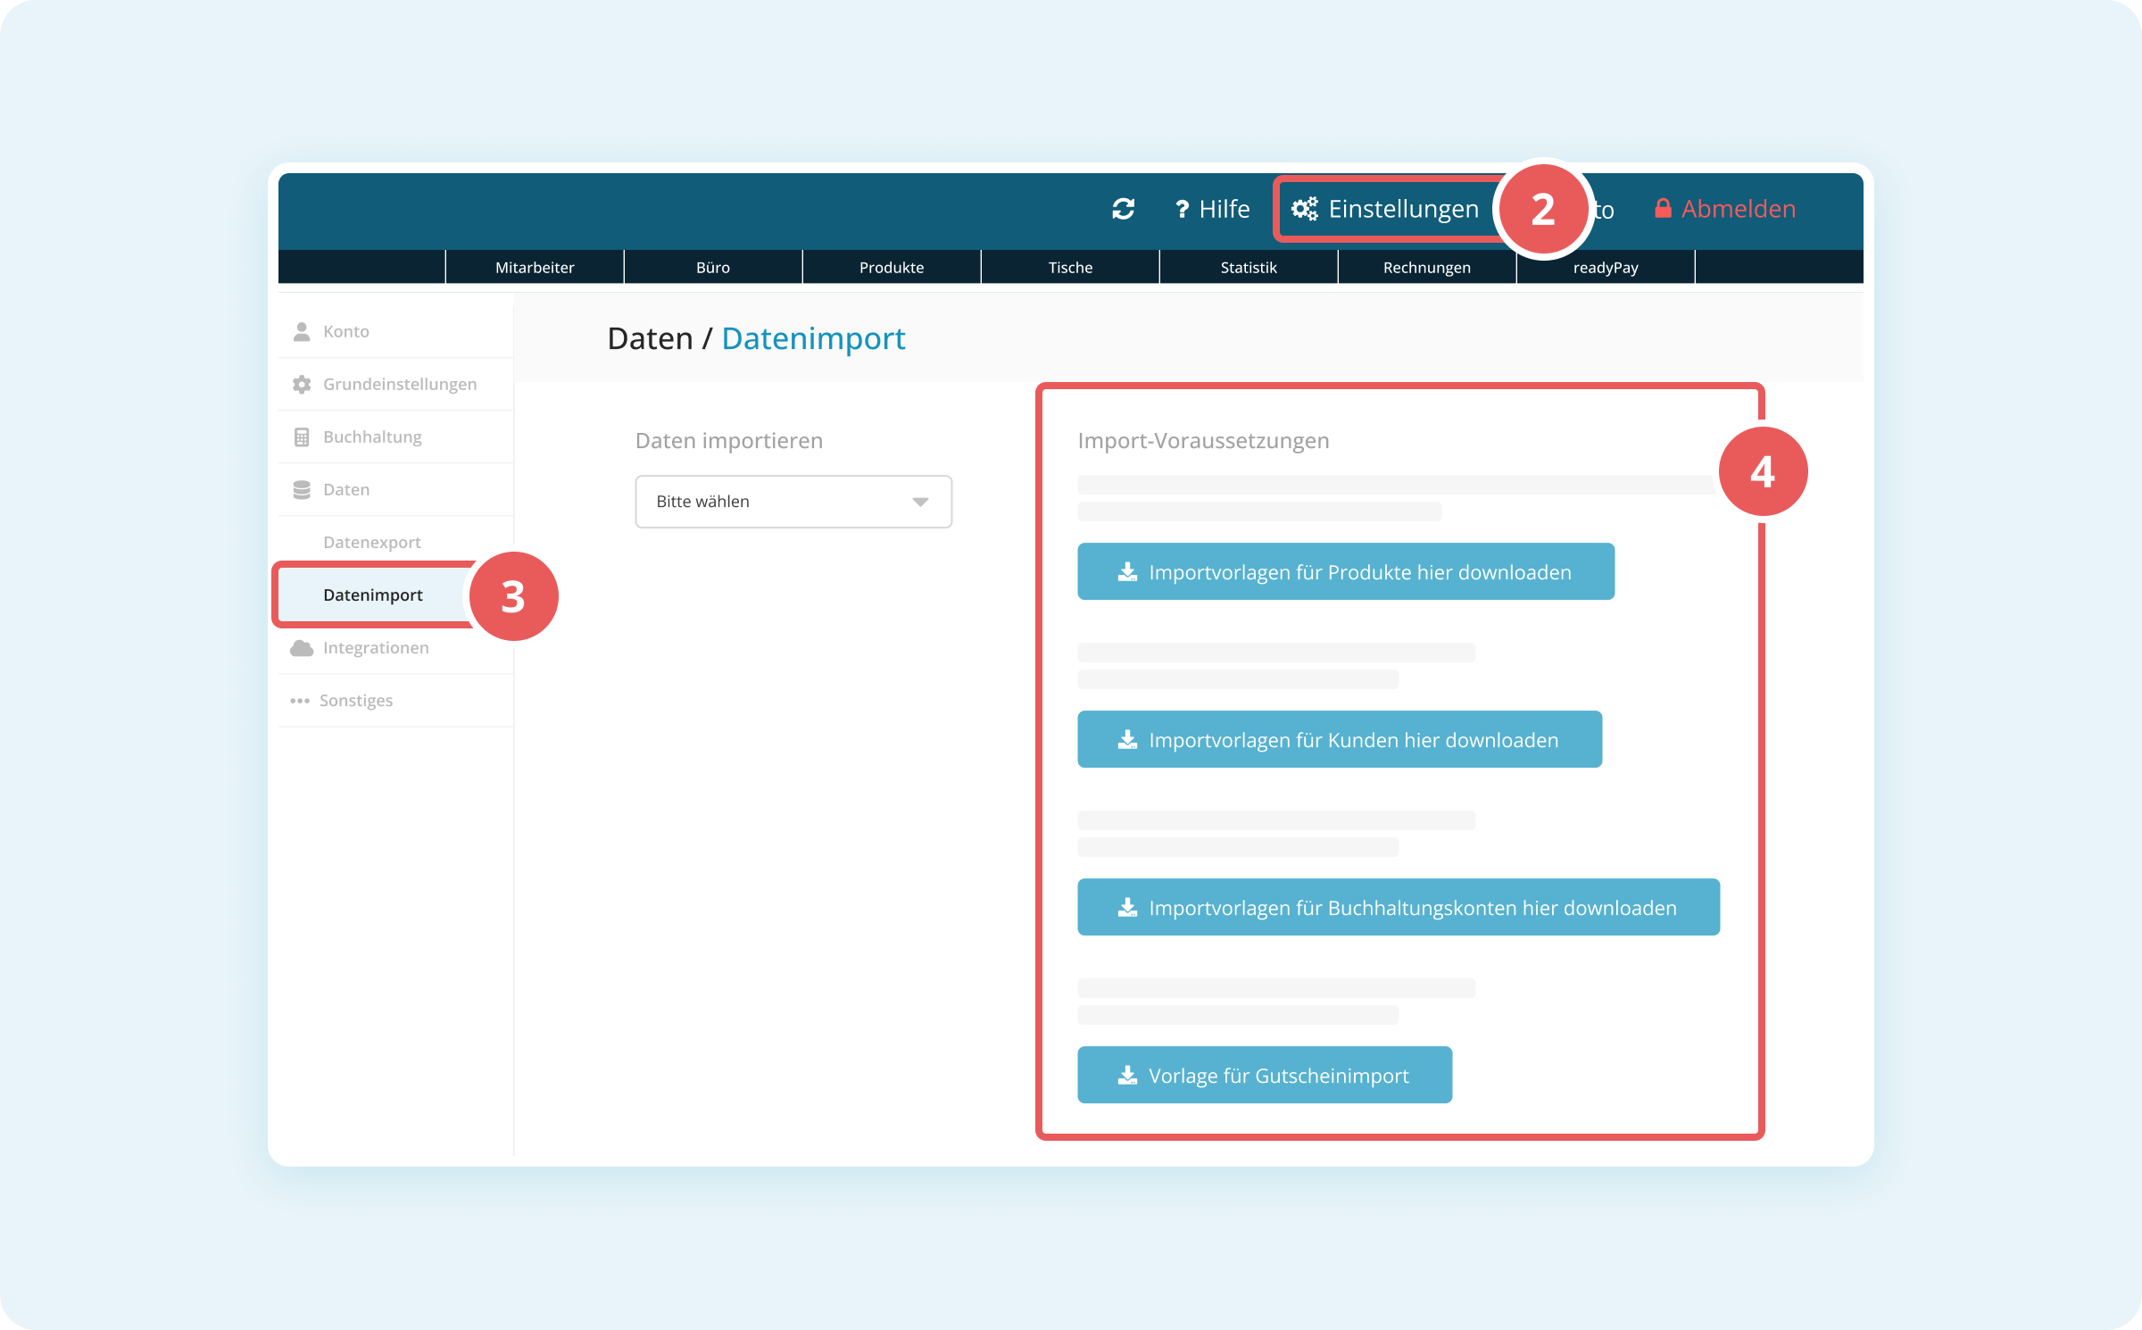2142x1330 pixels.
Task: Click download icon on Gutscheinimport button
Action: (1128, 1075)
